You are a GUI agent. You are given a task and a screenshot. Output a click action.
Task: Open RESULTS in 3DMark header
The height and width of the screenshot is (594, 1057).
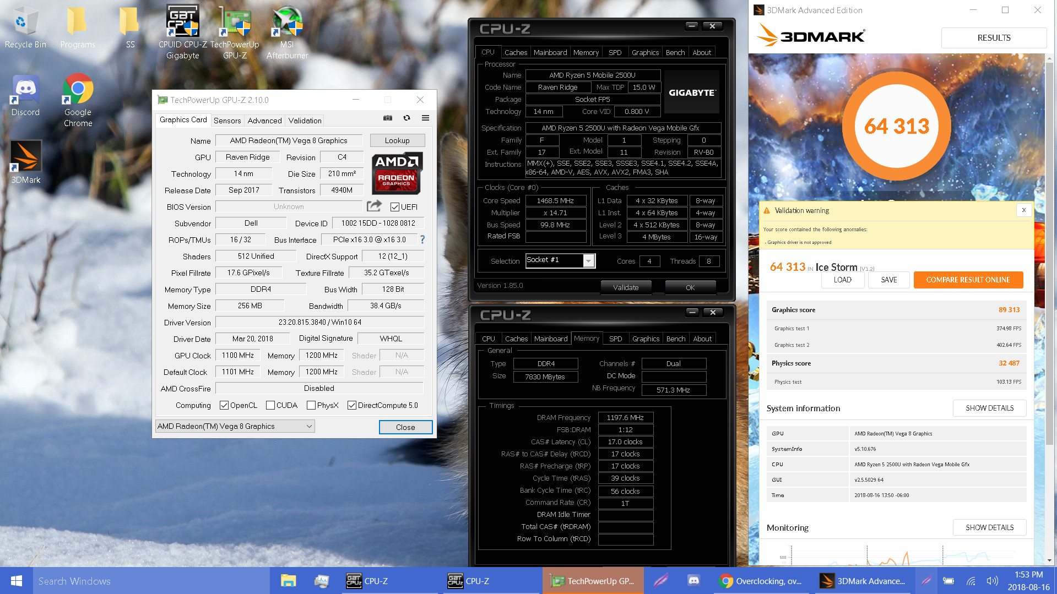click(994, 38)
